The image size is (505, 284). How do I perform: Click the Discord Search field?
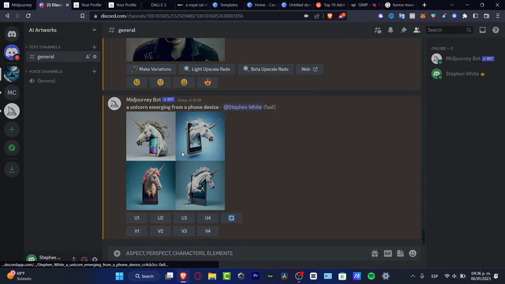point(449,30)
